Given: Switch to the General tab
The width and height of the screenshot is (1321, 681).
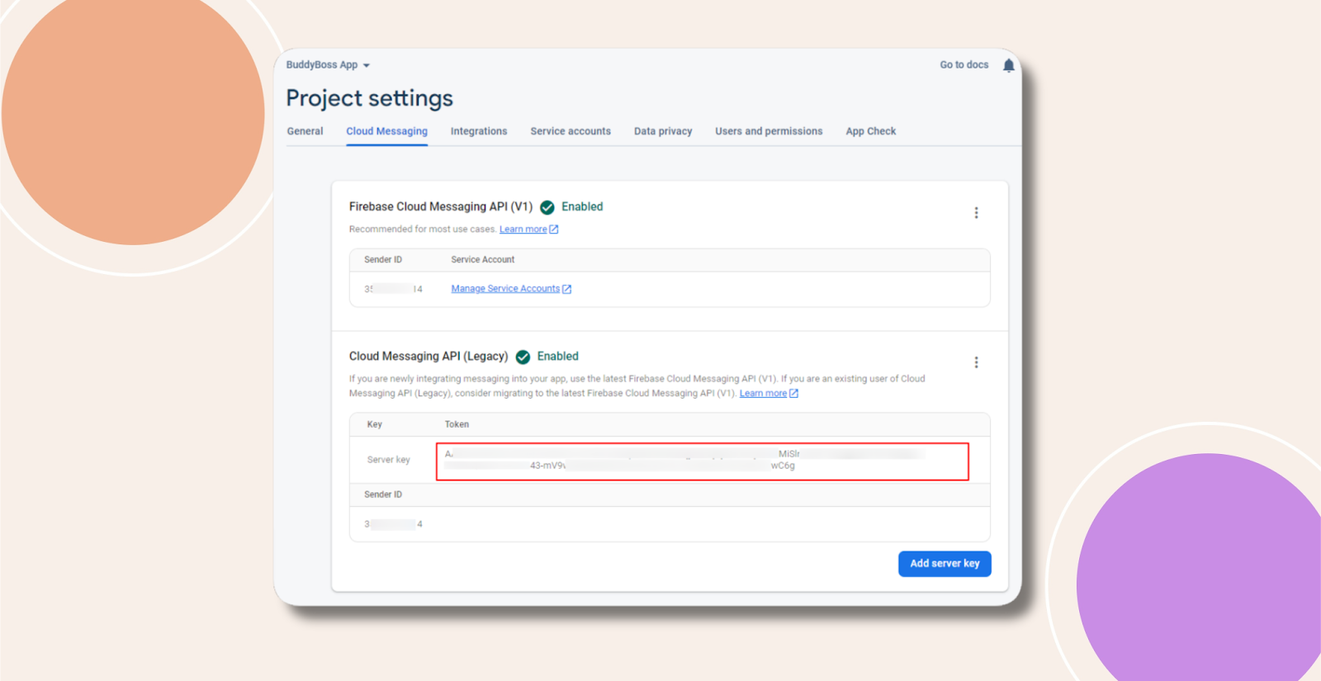Looking at the screenshot, I should click(305, 131).
